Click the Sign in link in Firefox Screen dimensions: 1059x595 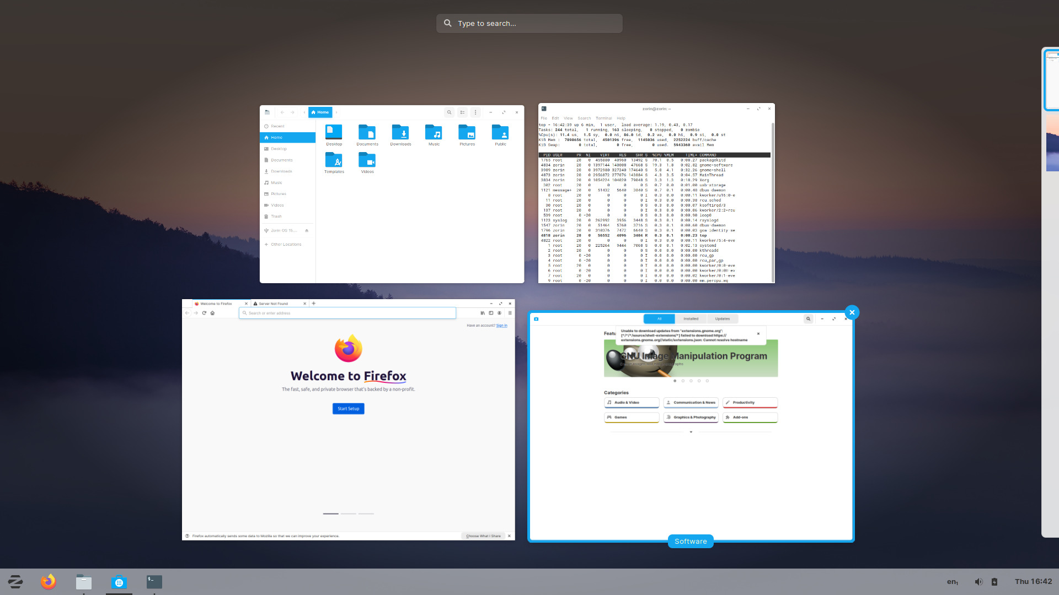click(501, 326)
